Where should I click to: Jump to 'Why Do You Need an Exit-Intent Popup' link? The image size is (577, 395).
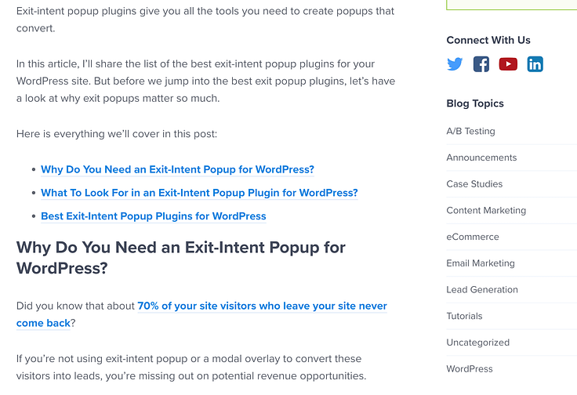click(x=177, y=169)
